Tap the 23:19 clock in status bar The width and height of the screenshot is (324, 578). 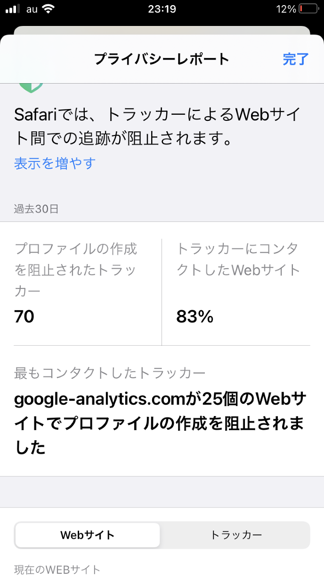(x=162, y=9)
